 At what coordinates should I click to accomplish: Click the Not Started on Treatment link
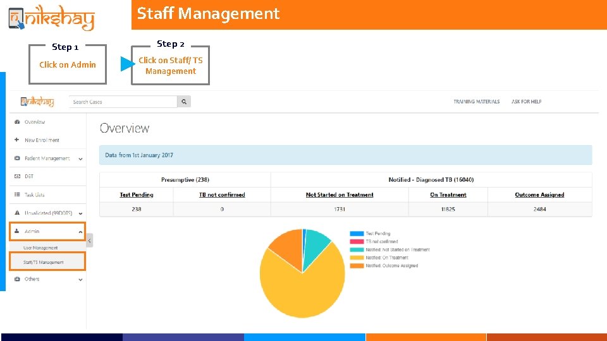[340, 194]
